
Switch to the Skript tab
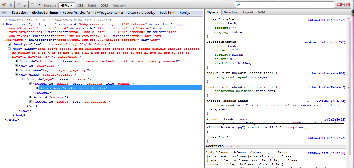tap(92, 6)
